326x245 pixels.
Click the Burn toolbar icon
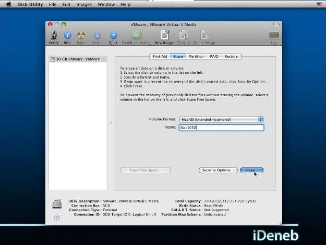pyautogui.click(x=81, y=37)
